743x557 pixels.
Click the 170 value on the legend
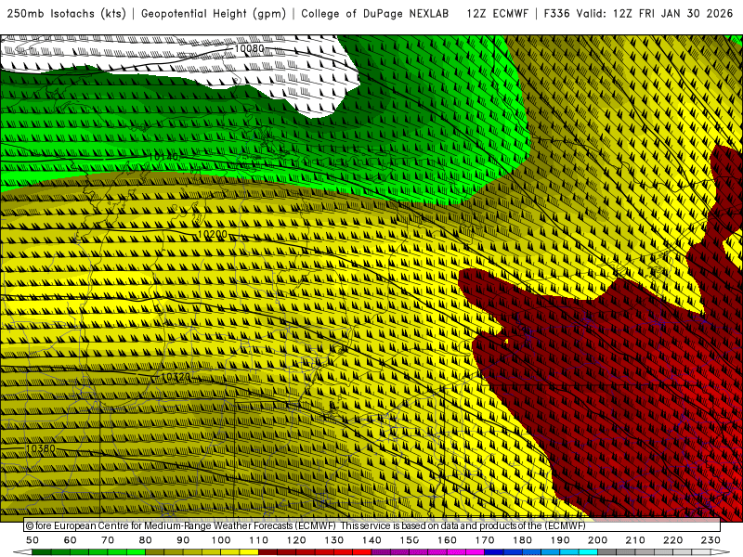(x=485, y=540)
